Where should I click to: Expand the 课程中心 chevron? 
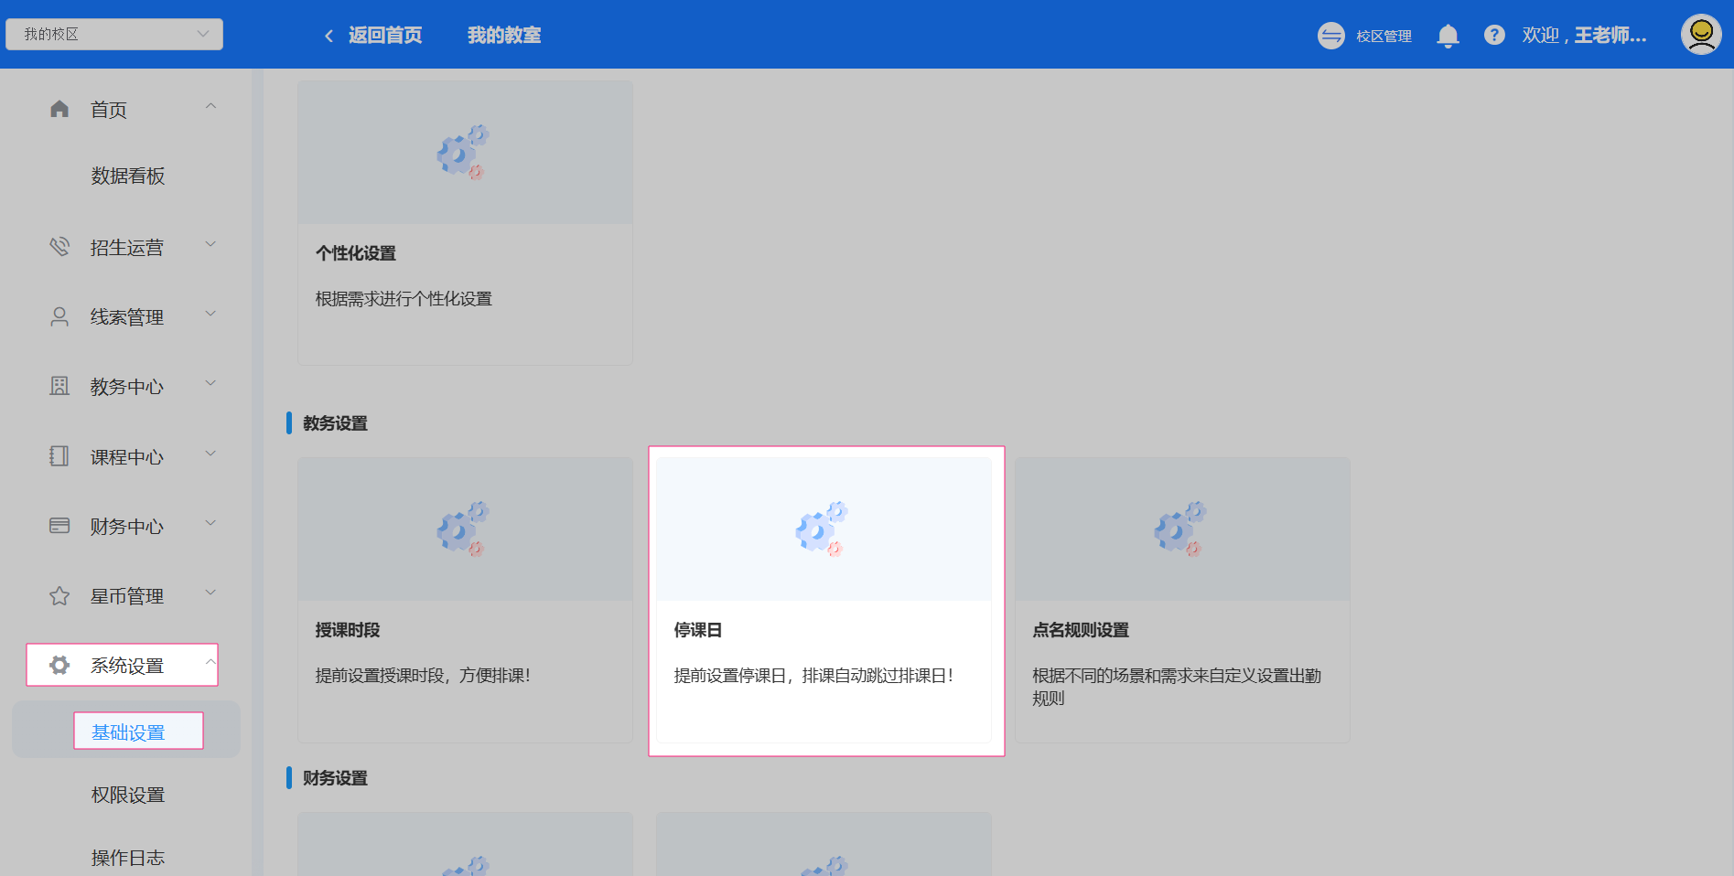(210, 454)
